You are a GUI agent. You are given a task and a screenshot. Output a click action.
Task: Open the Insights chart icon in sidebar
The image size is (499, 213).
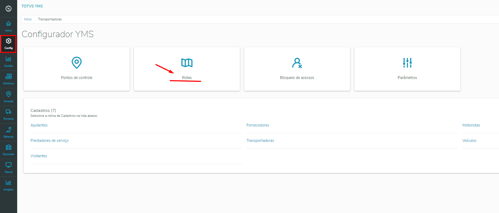(9, 182)
